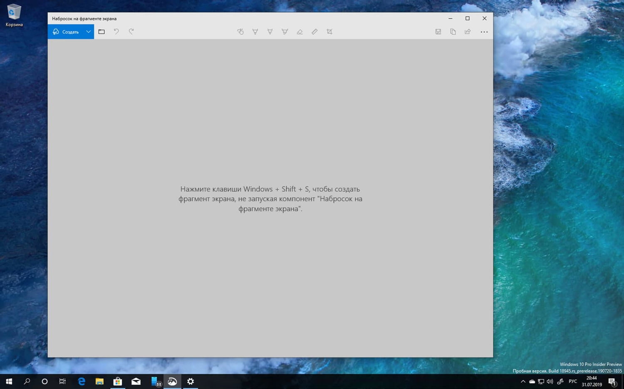Open Cortana from the taskbar
Screen dimensions: 624x389
click(x=45, y=382)
